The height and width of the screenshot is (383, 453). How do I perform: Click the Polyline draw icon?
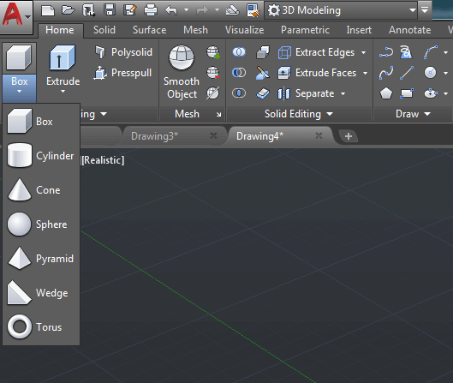tap(386, 52)
